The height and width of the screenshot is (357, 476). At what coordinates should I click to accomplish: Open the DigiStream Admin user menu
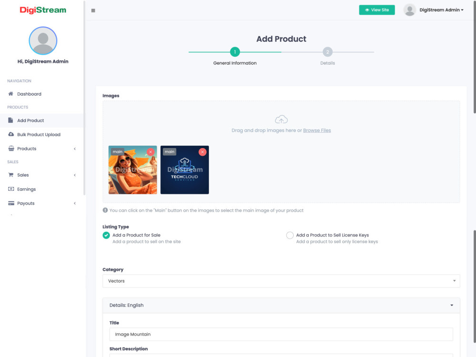pyautogui.click(x=441, y=10)
